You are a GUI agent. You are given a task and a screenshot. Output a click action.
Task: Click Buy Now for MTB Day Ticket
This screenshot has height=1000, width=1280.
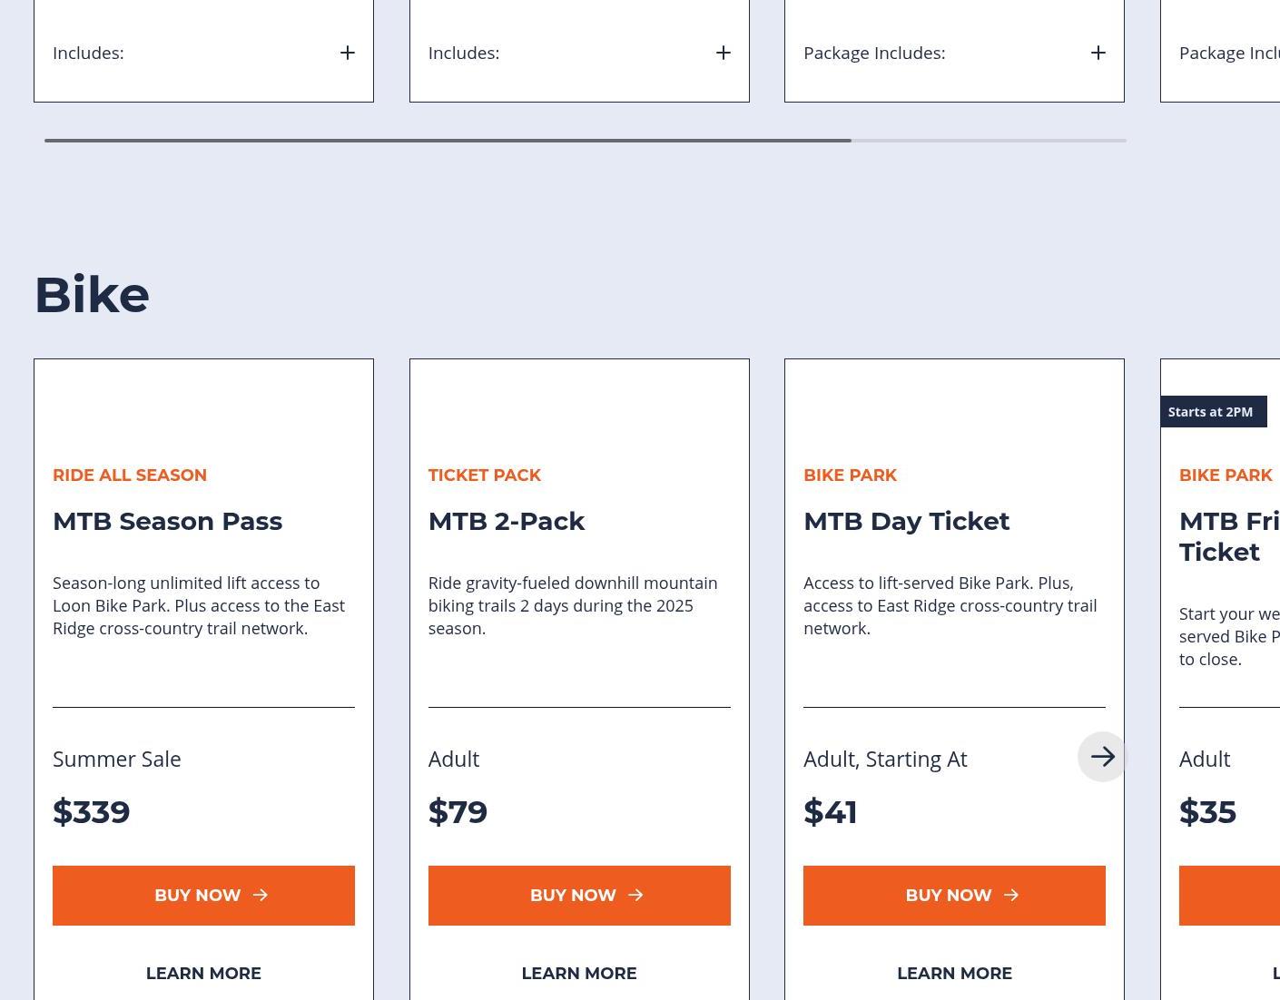click(x=954, y=896)
